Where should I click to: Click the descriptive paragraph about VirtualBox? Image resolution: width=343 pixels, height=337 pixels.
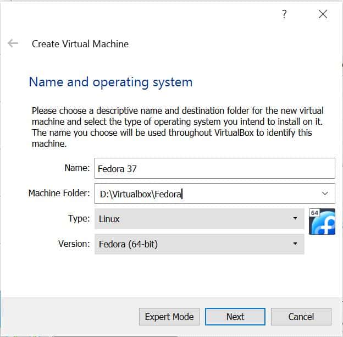(x=178, y=127)
